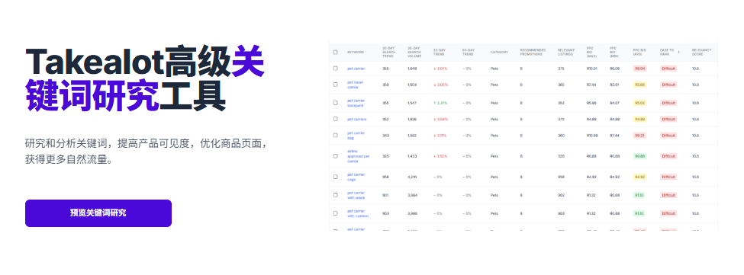Image resolution: width=744 pixels, height=275 pixels.
Task: Open 'pet carrier with weels' keyword link
Action: point(356,195)
